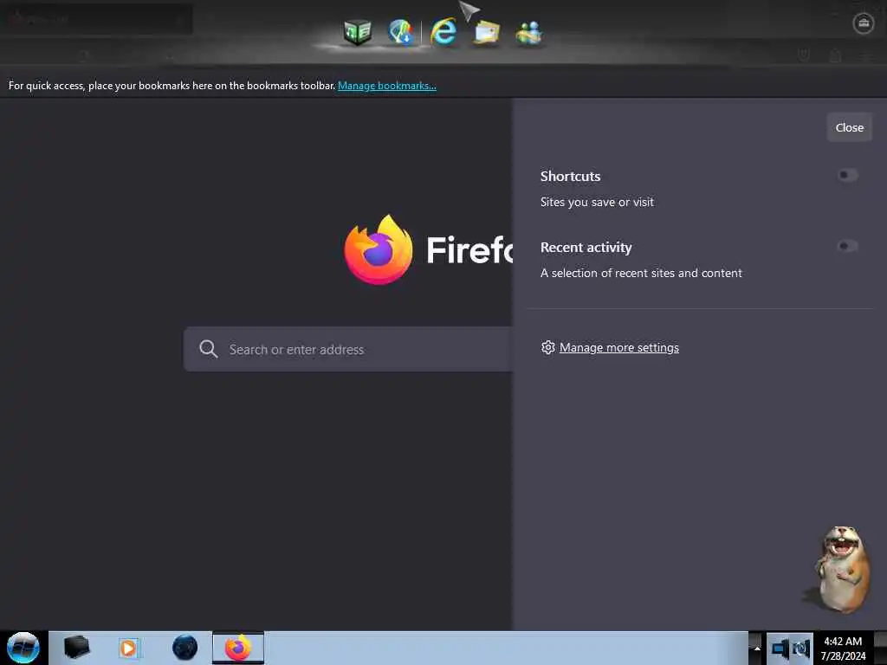Click the volume speaker tray icon
Viewport: 887px width, 665px height.
pos(801,649)
